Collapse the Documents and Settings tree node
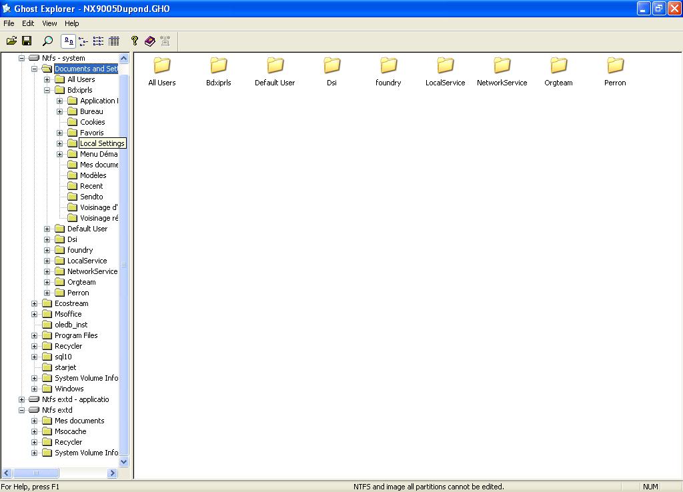The height and width of the screenshot is (492, 683). pyautogui.click(x=35, y=69)
